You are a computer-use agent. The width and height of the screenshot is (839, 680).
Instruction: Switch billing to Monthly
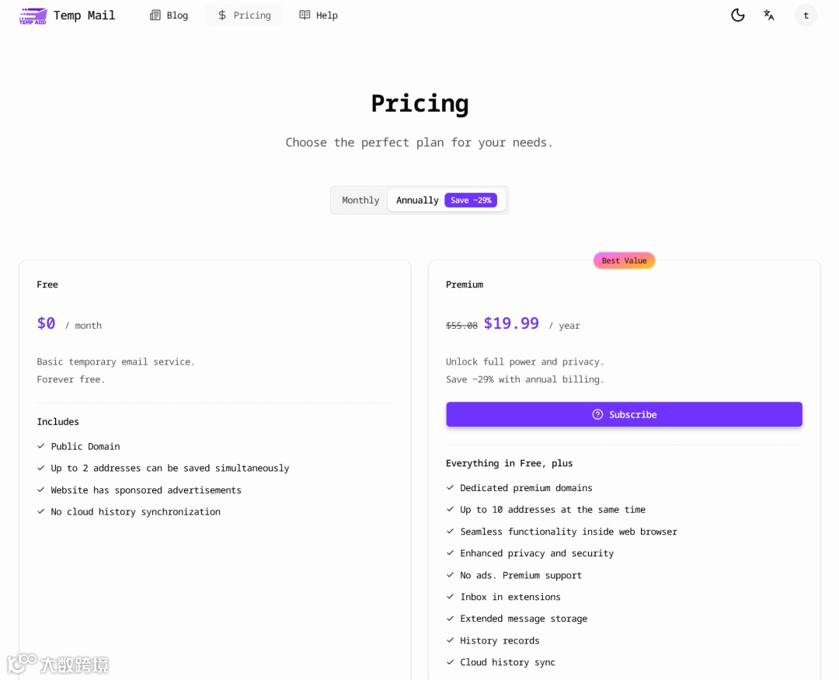[x=360, y=201]
